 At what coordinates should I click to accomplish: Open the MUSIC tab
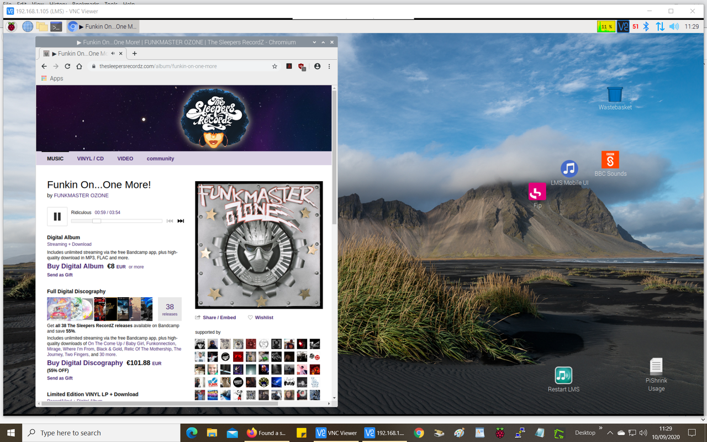(55, 159)
